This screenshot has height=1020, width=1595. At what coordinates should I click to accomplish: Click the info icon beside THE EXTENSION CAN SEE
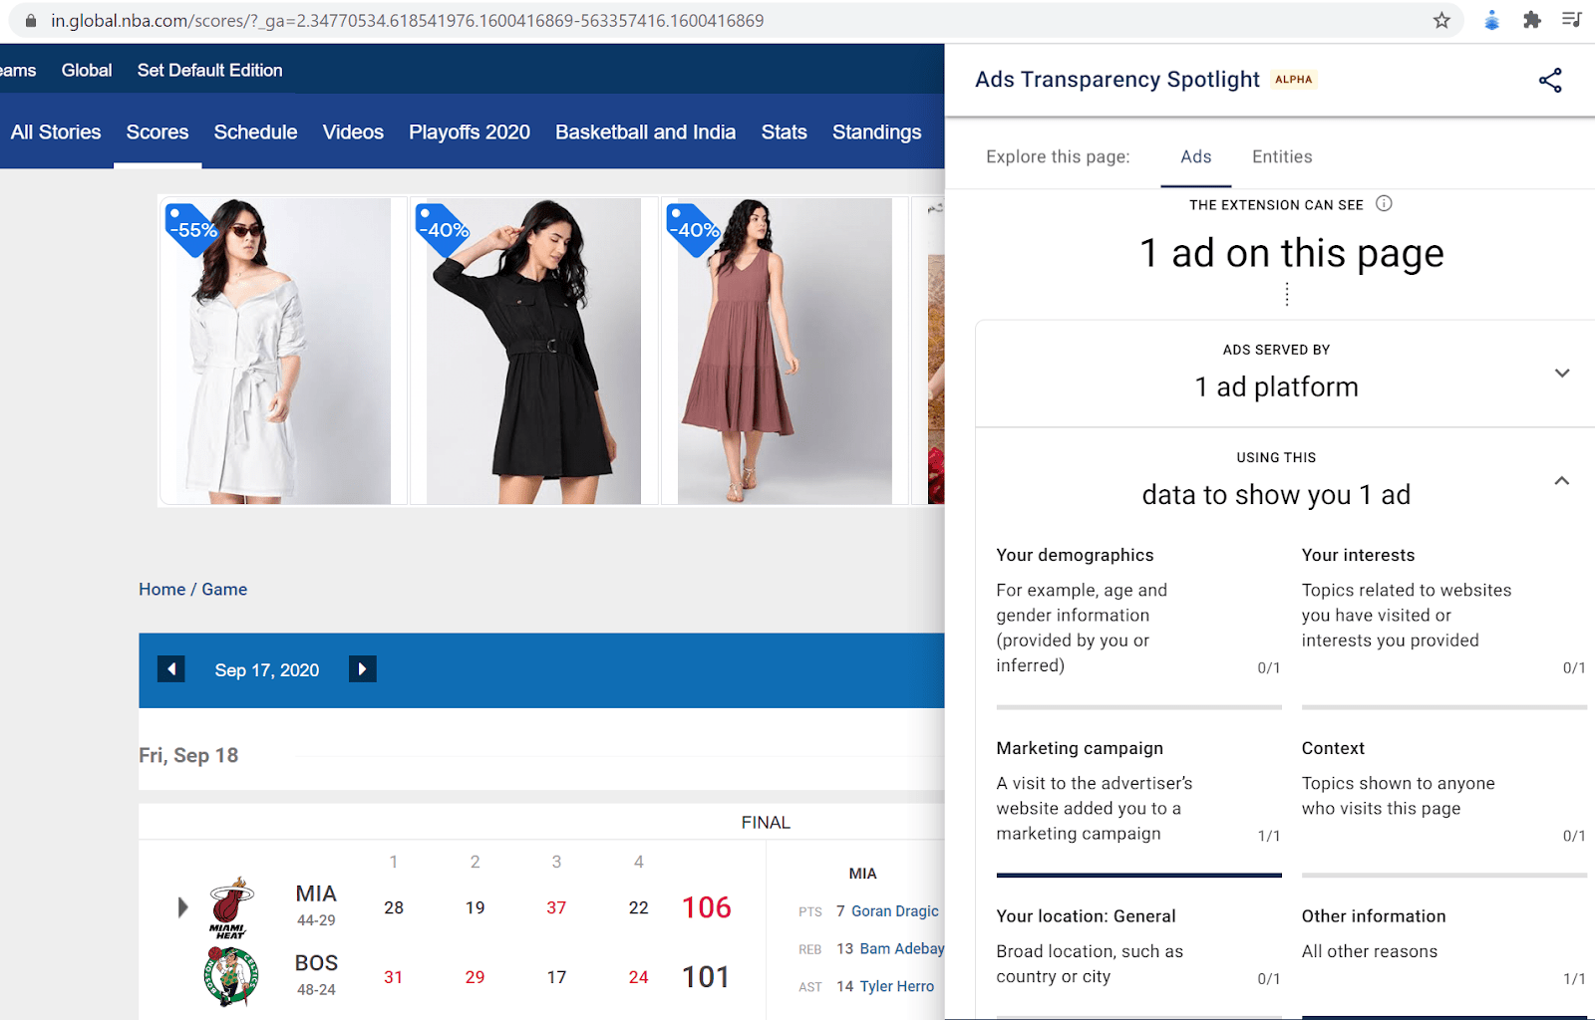click(1384, 204)
